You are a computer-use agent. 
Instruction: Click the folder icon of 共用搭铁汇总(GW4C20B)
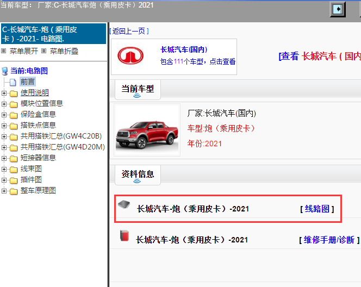[x=14, y=137]
